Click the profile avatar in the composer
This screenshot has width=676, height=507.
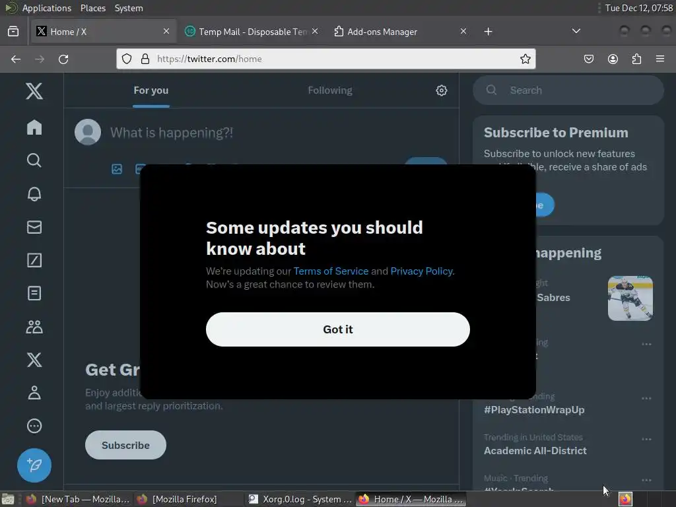pos(88,132)
